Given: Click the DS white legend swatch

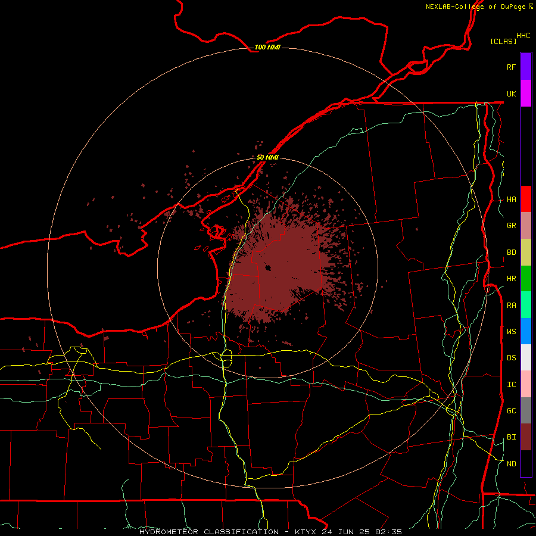Looking at the screenshot, I should 526,357.
